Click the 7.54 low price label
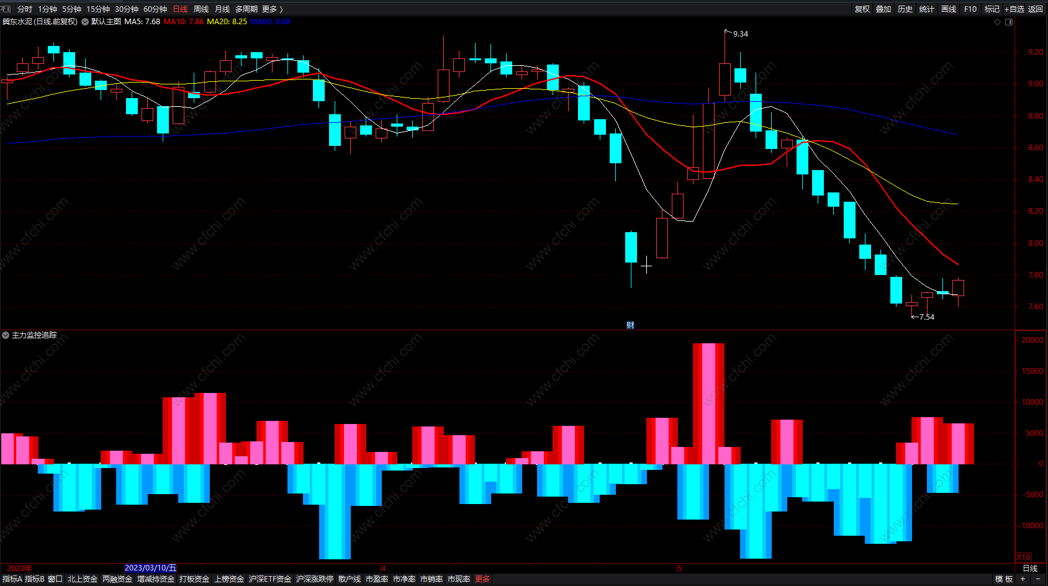Viewport: 1048px width, 586px height. [x=927, y=317]
